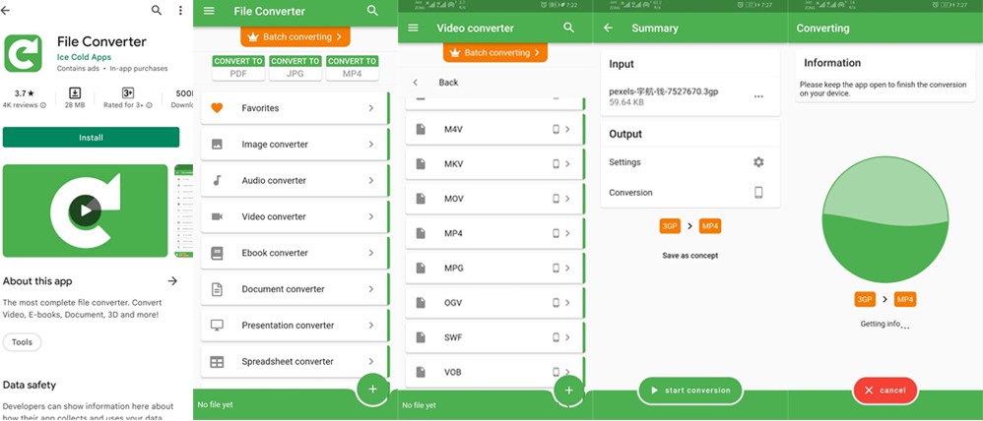983x421 pixels.
Task: Open Play Store three-dot overflow menu
Action: click(x=180, y=11)
